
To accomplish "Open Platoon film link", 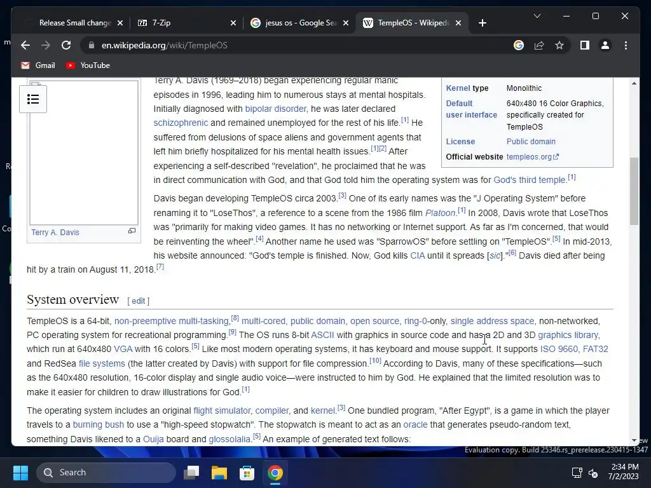I will pyautogui.click(x=440, y=213).
